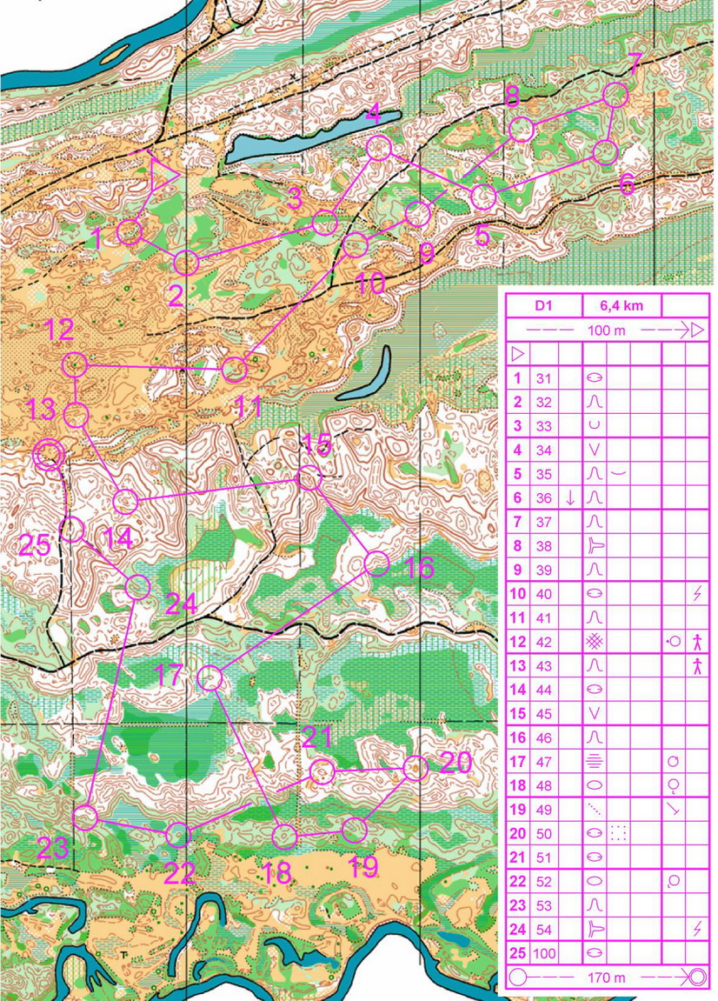Click the cross-hatched symbol in row 12

pos(595,643)
